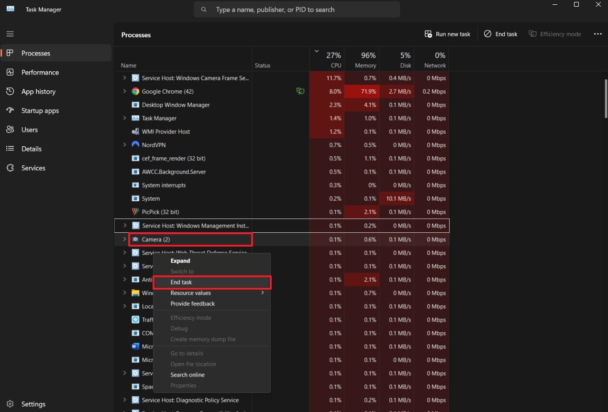Choose Provide feedback from context menu

[192, 304]
